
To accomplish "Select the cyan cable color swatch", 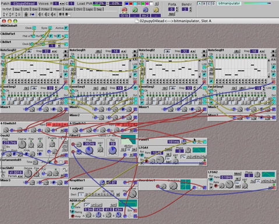I will tap(135, 3).
